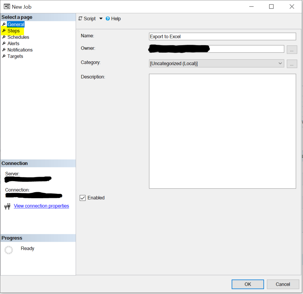Expand the Script dropdown arrow
Viewport: 303px width, 294px height.
pyautogui.click(x=101, y=18)
